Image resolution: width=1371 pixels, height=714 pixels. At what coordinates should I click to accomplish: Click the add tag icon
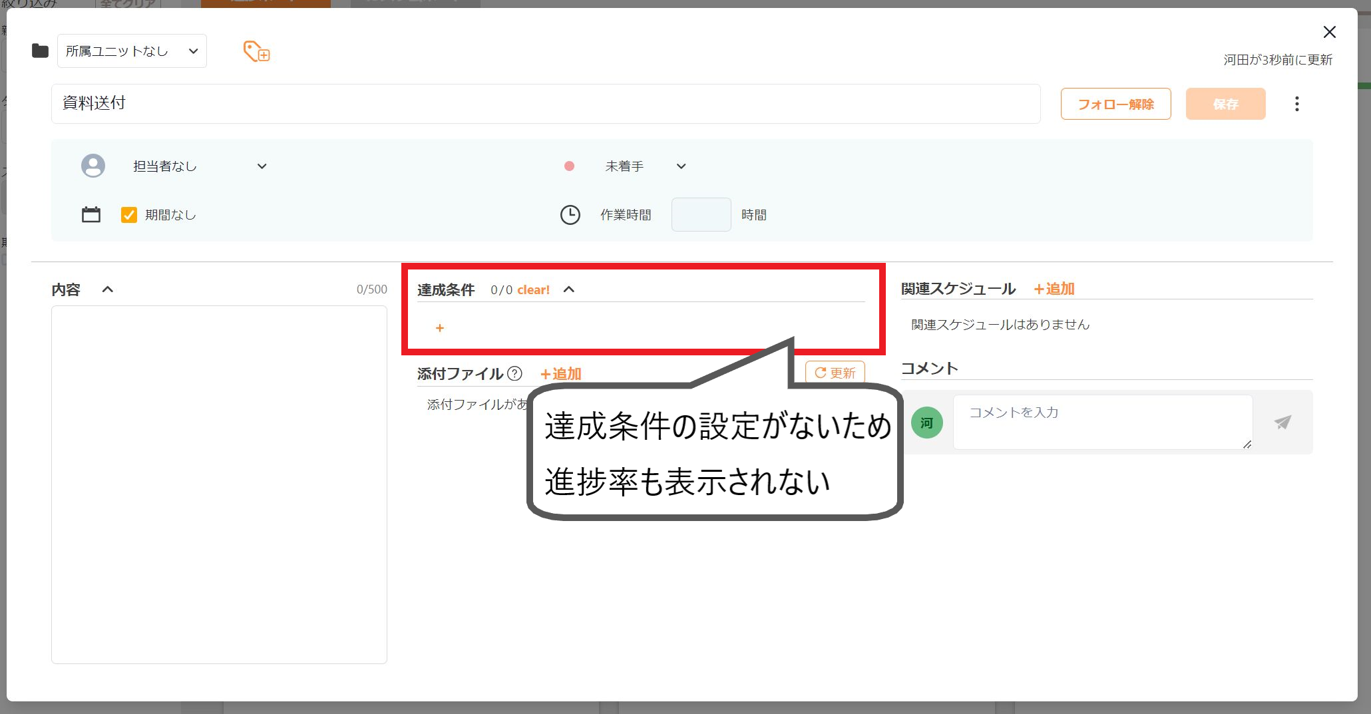point(256,51)
